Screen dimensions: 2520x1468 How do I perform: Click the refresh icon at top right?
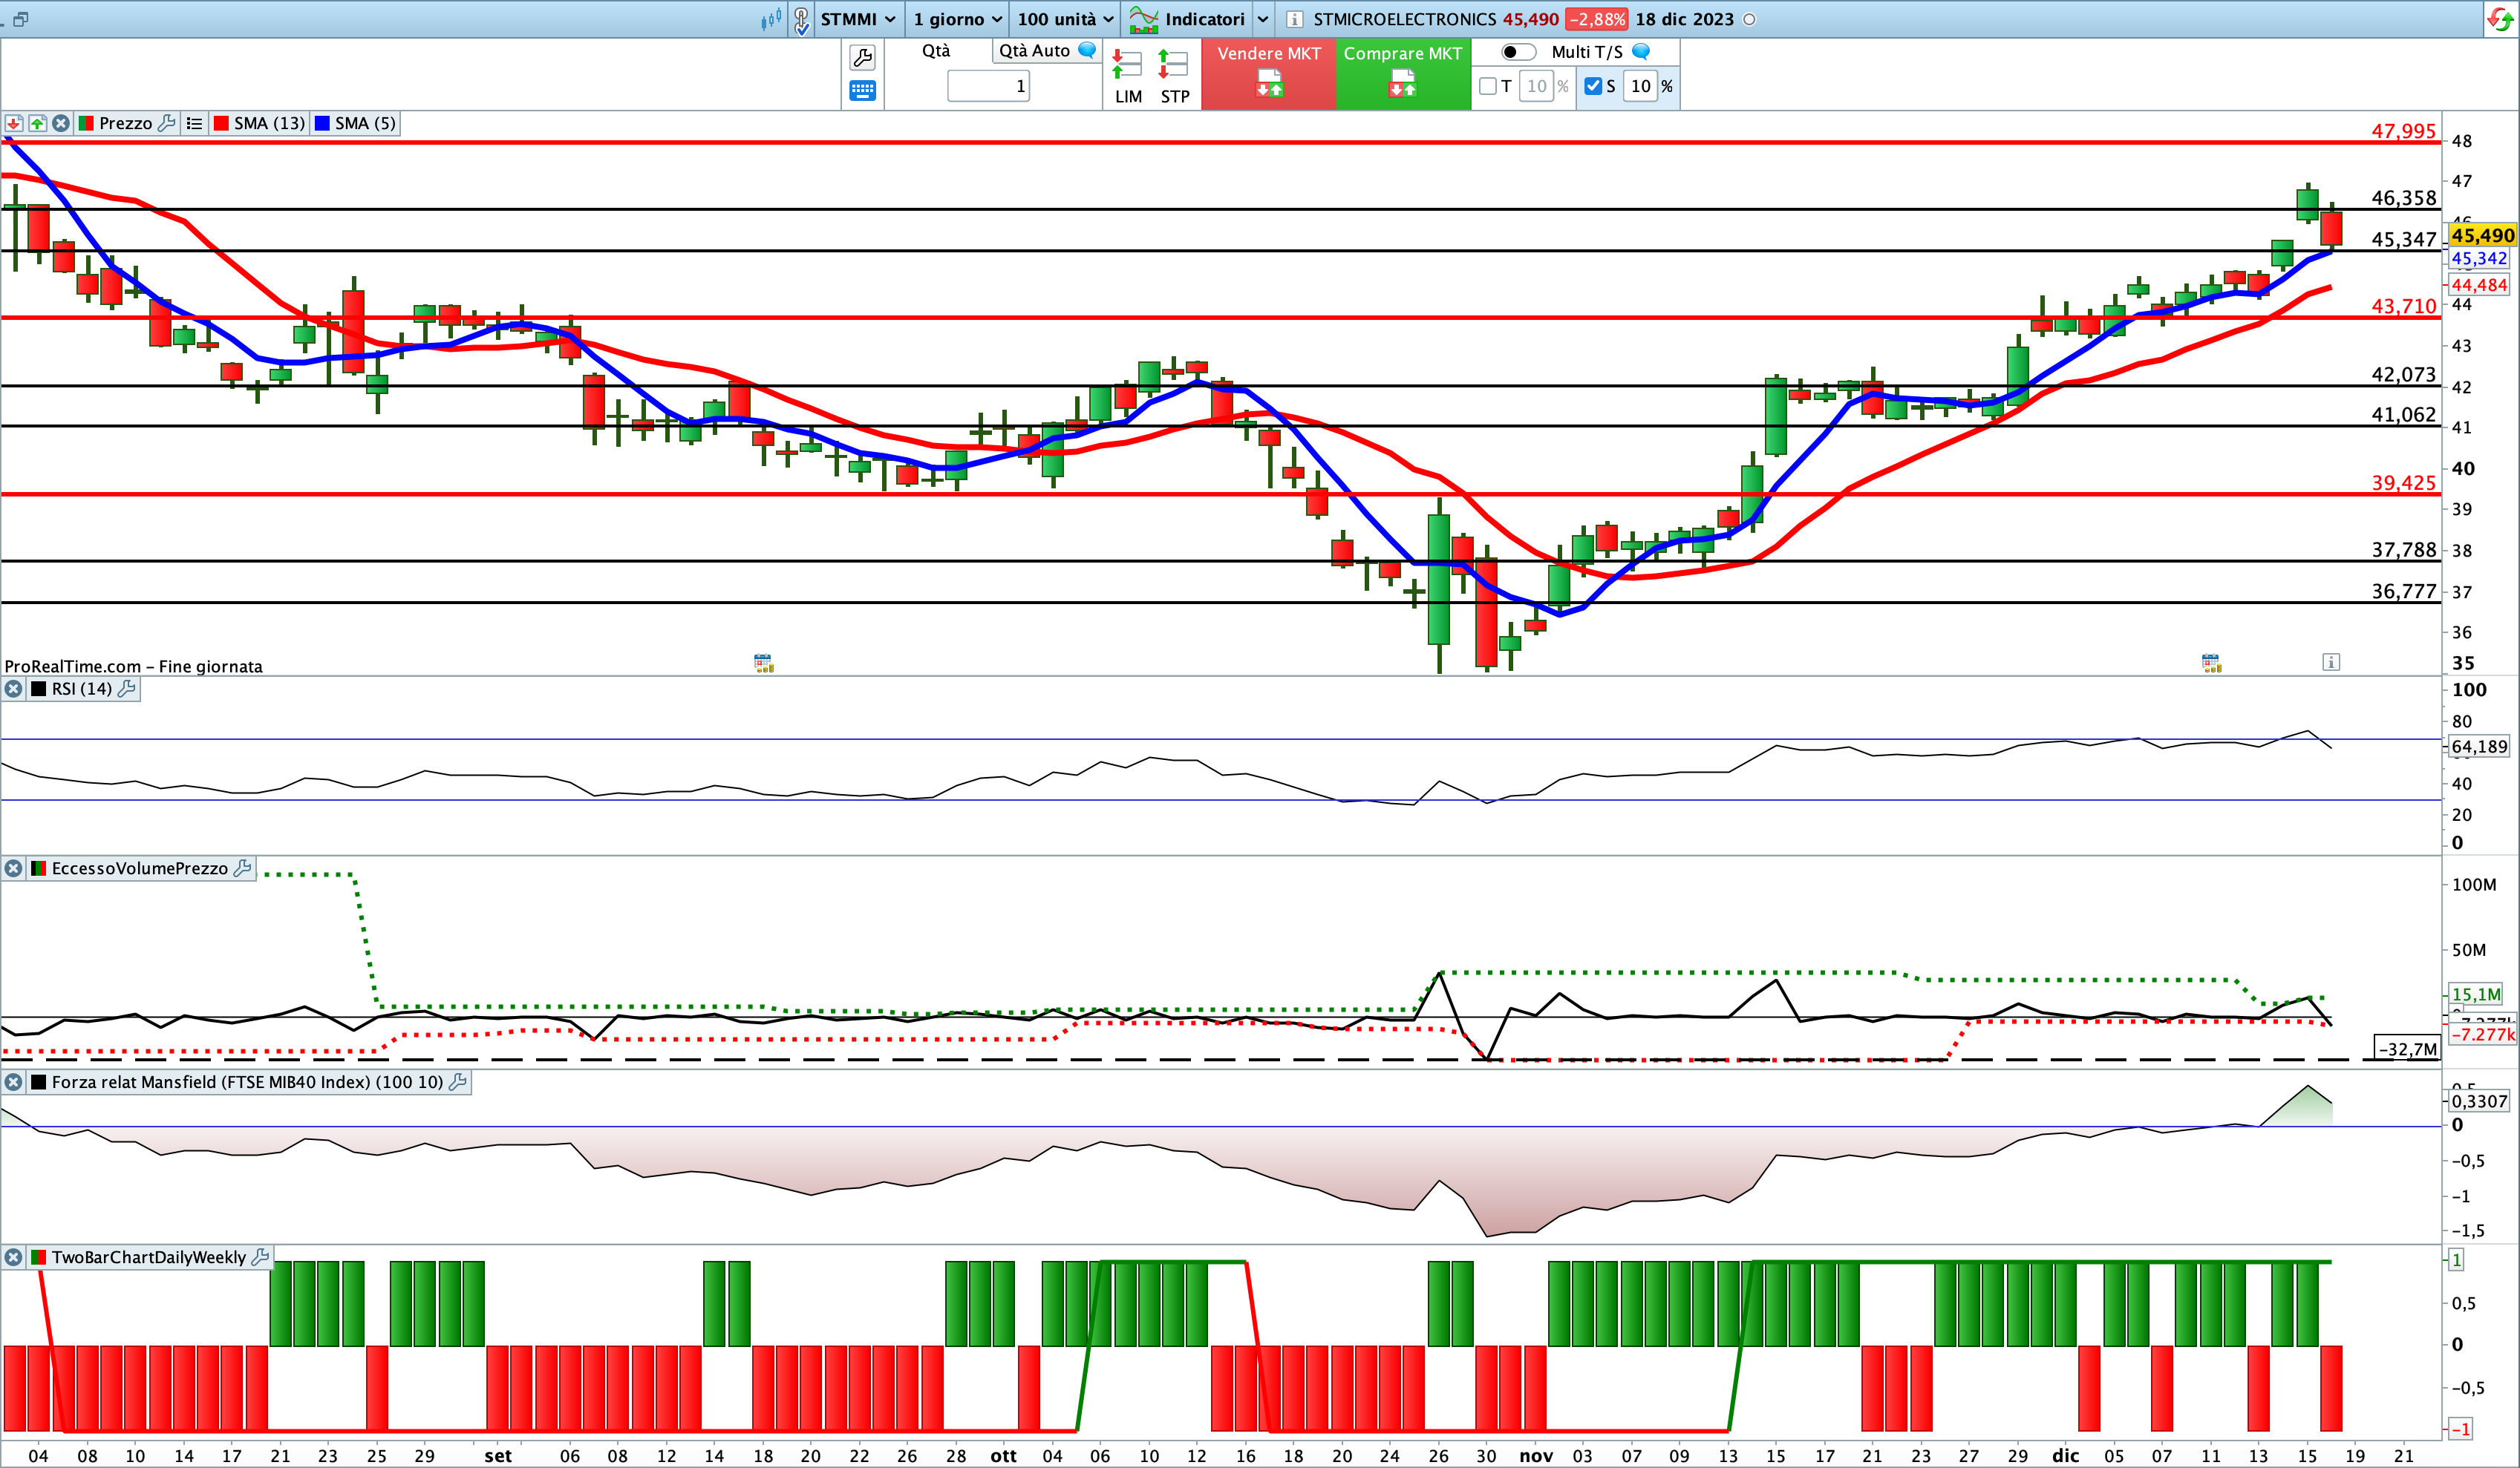pyautogui.click(x=2500, y=19)
